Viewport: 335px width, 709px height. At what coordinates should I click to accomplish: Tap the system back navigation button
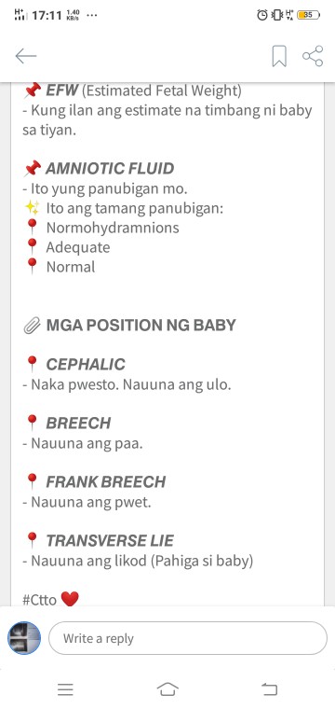(269, 689)
